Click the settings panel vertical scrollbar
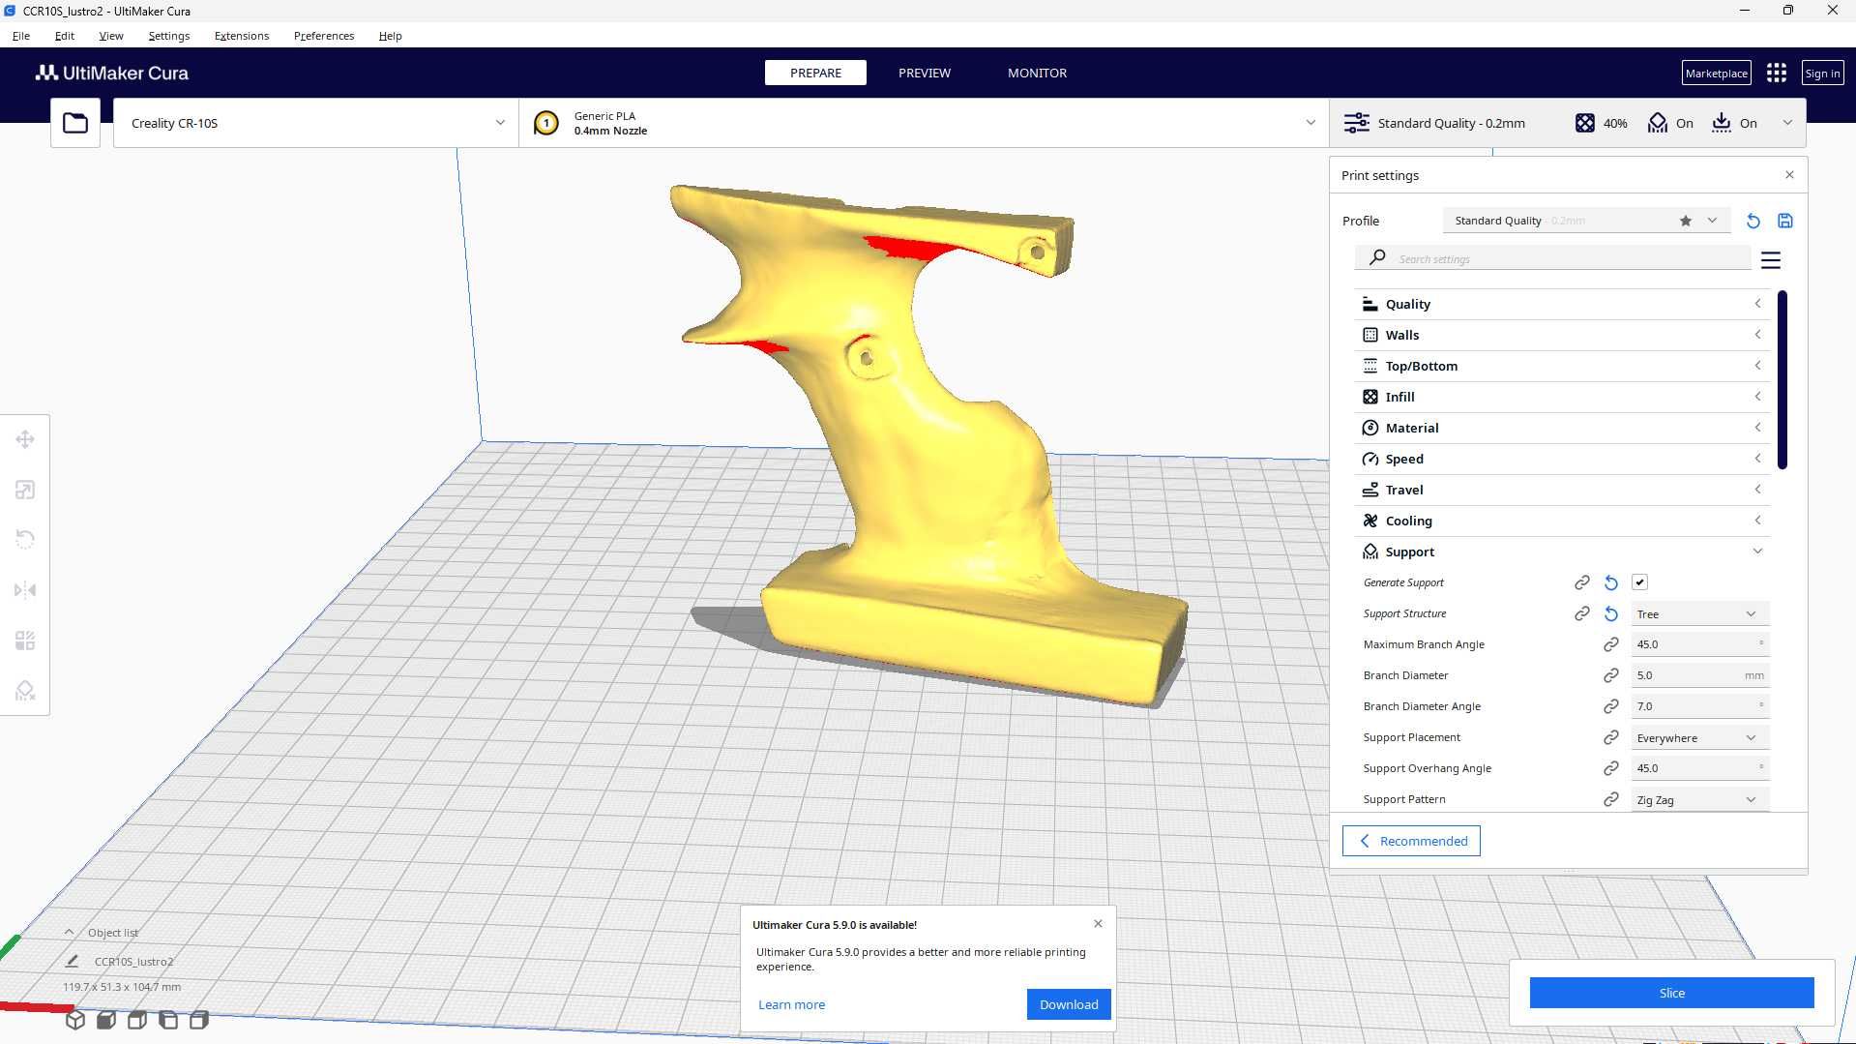Viewport: 1856px width, 1044px height. click(1782, 379)
